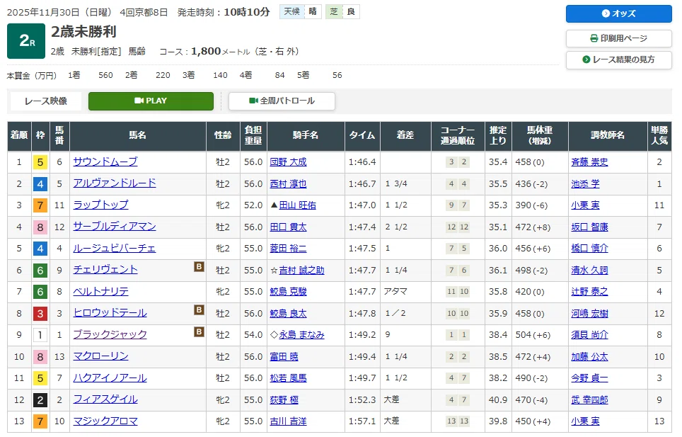
Task: Open jockey 団野 大成 link
Action: point(288,162)
